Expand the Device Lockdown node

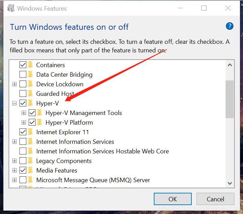pos(14,84)
